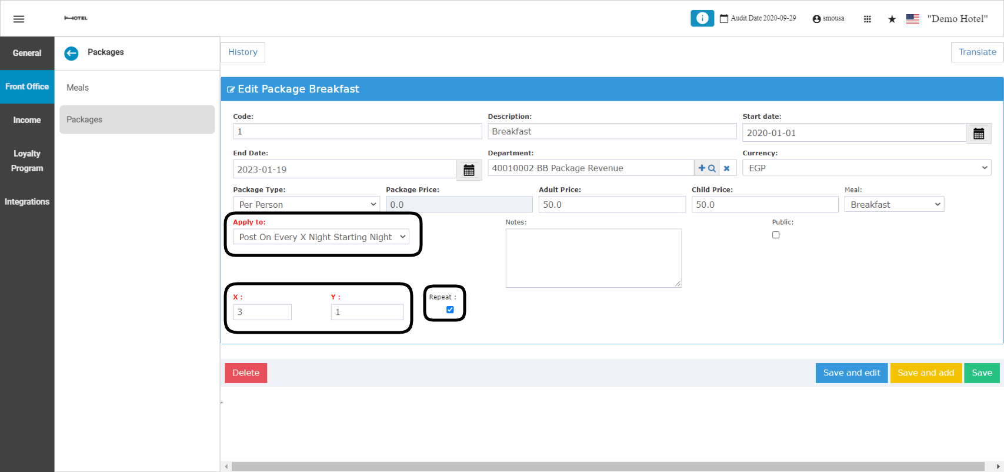
Task: Click the blue info icon button
Action: pos(702,18)
